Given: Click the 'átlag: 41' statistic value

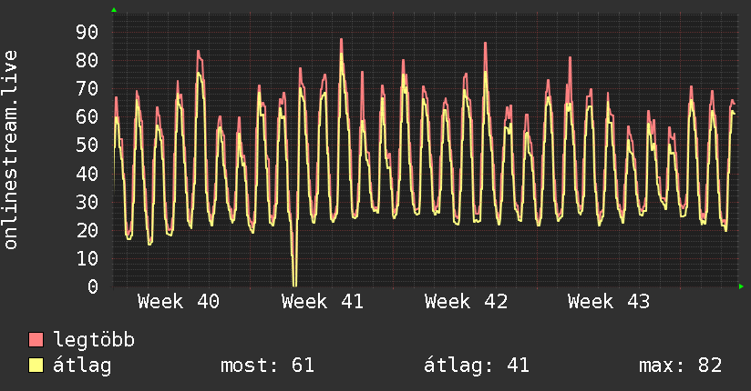Looking at the screenshot, I should point(477,366).
